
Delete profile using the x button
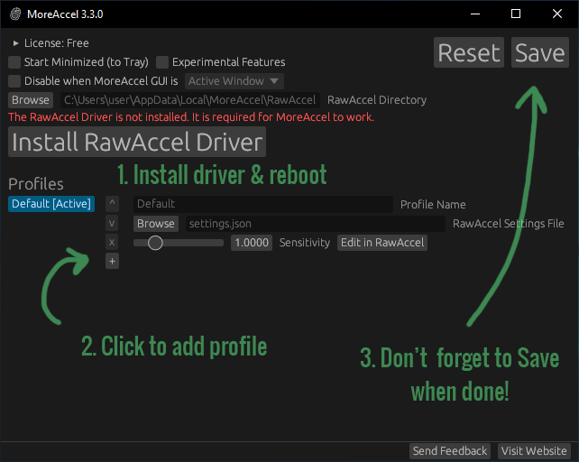click(112, 242)
